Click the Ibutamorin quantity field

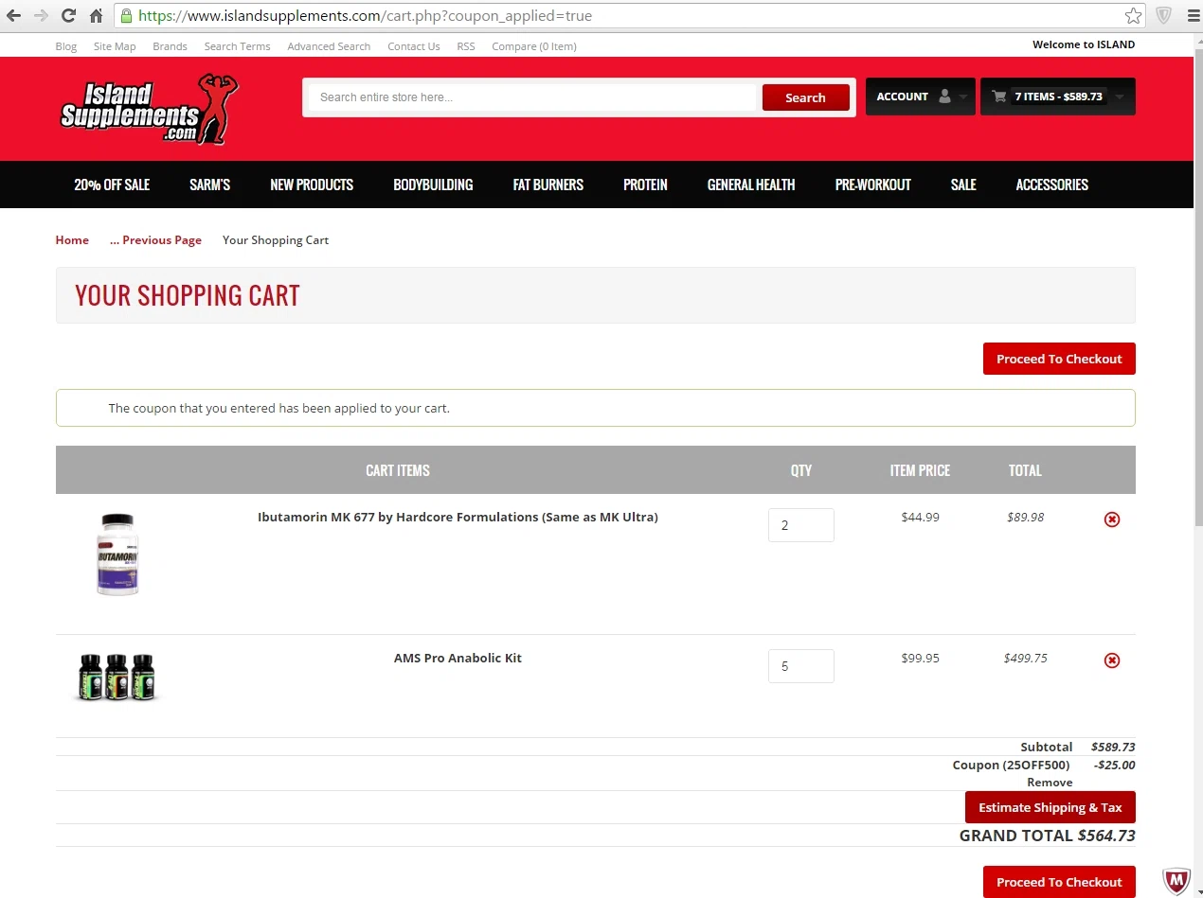801,525
